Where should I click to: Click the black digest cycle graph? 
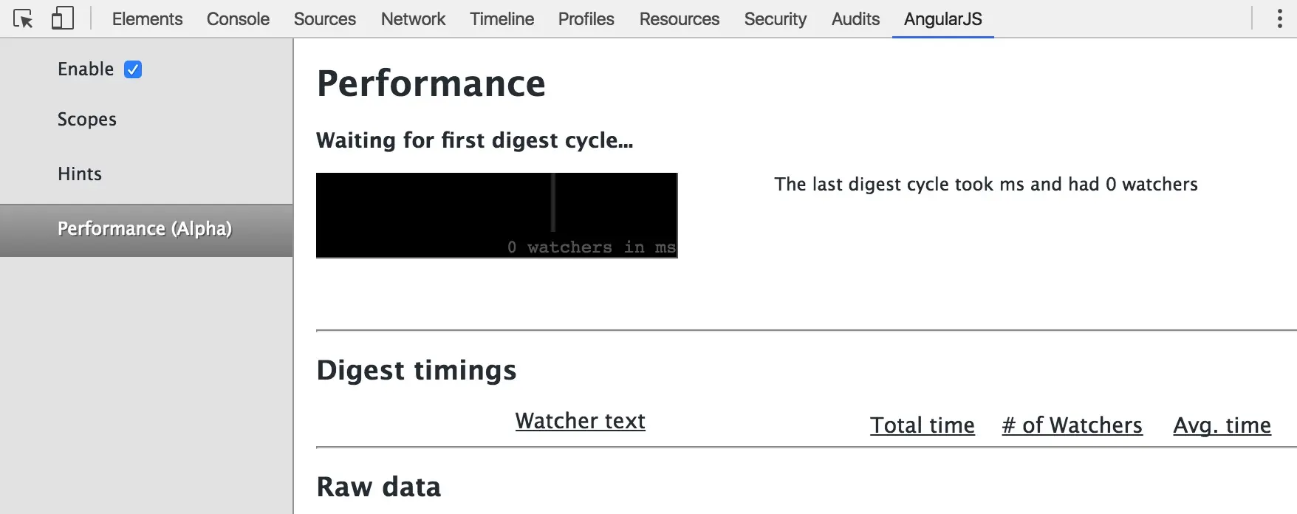pyautogui.click(x=497, y=216)
